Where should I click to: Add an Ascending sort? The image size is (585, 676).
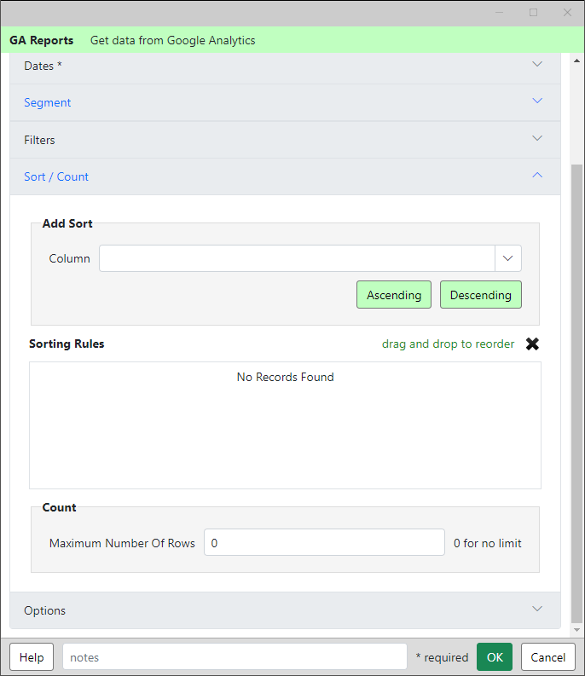394,295
